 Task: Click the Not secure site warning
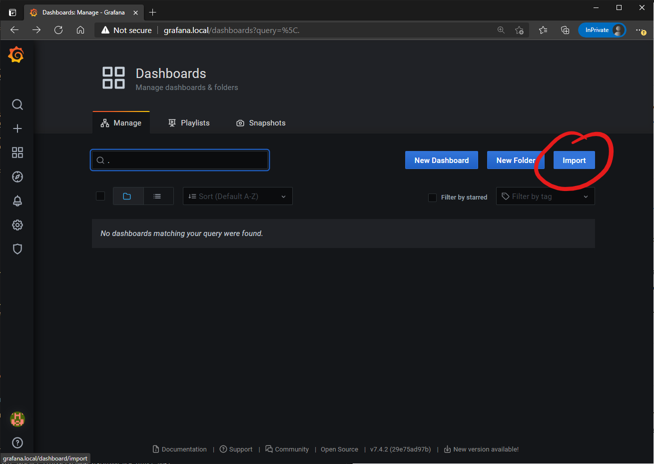126,30
